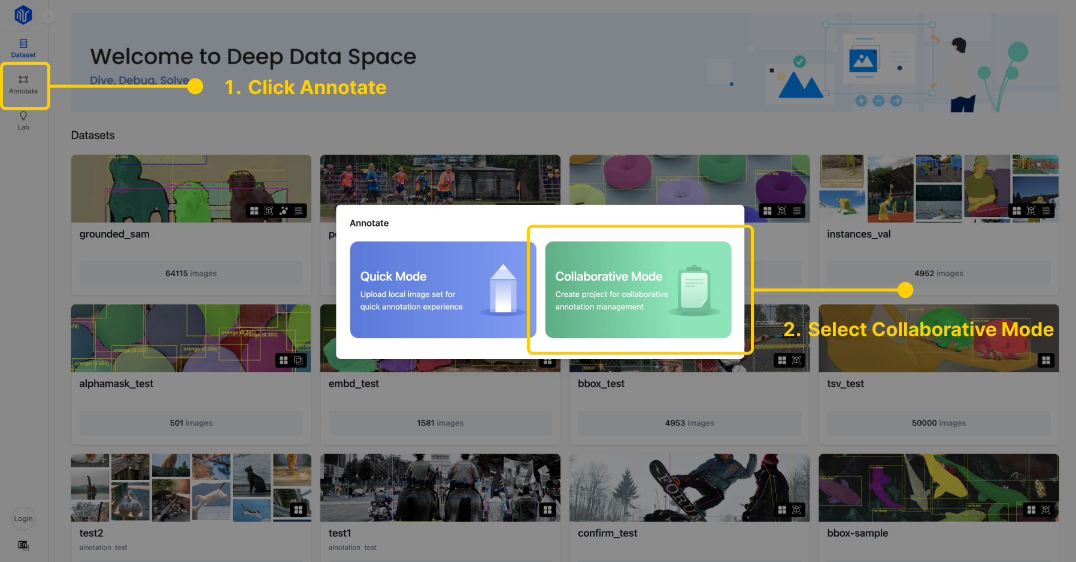This screenshot has height=562, width=1076.
Task: Click the caption lines icon on grounded_sam thumbnail
Action: tap(298, 211)
